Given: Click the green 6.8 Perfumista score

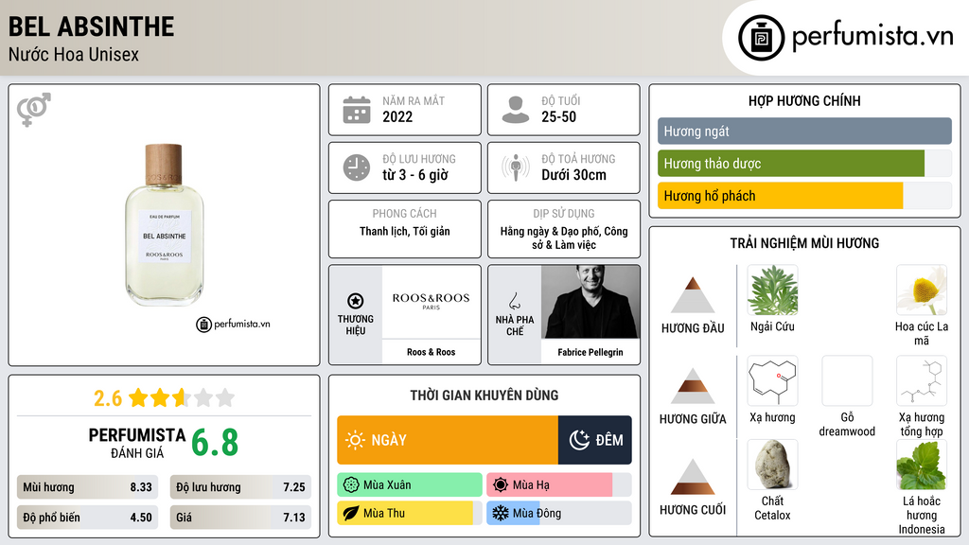Looking at the screenshot, I should (x=215, y=443).
